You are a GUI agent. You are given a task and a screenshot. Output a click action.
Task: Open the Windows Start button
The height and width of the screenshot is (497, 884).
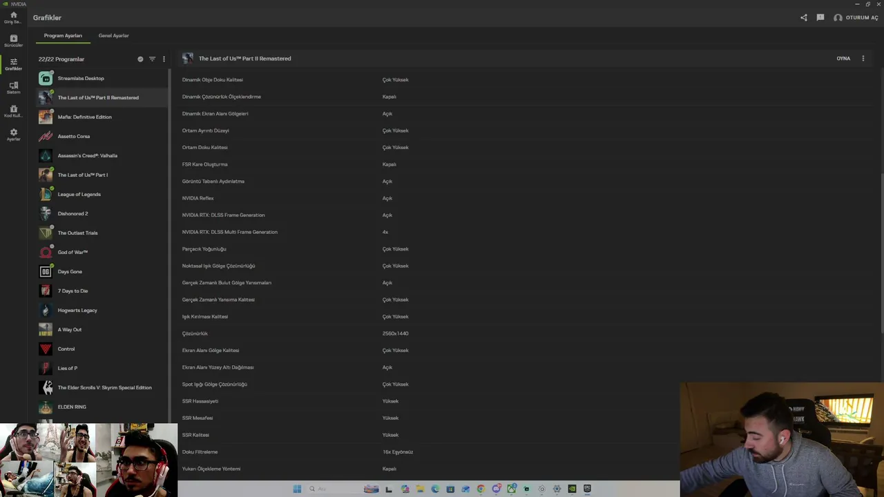[x=297, y=489]
